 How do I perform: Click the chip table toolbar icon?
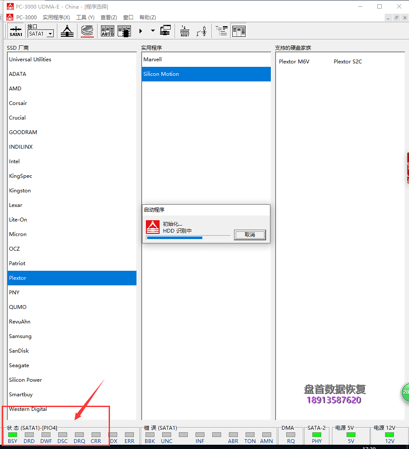124,31
